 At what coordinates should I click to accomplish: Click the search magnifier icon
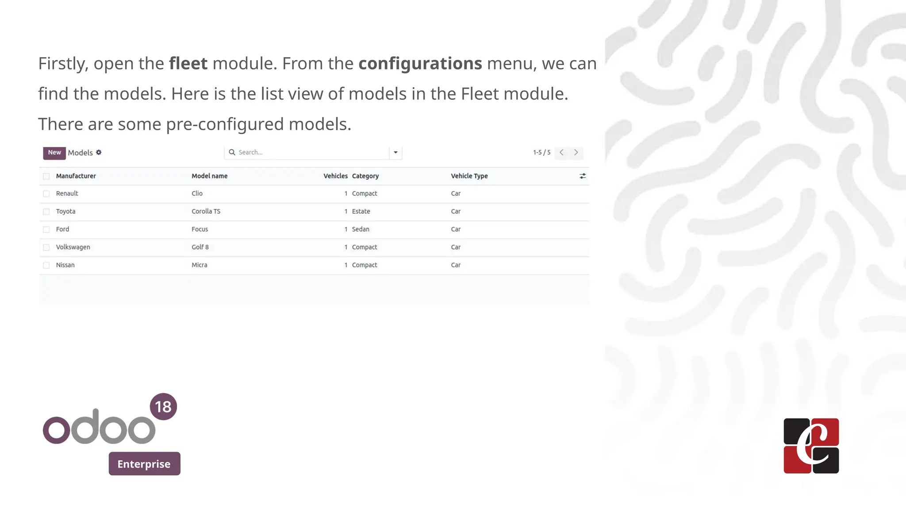pyautogui.click(x=232, y=152)
